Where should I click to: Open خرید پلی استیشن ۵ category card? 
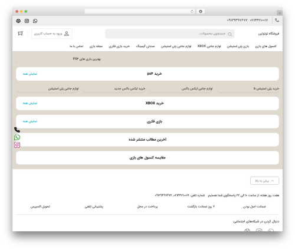click(248, 89)
